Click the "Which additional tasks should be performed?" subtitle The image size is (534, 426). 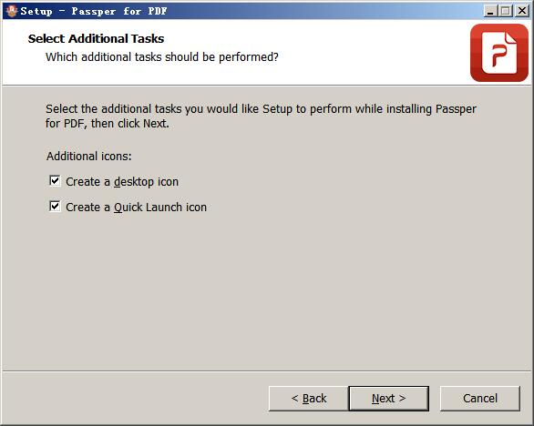162,56
